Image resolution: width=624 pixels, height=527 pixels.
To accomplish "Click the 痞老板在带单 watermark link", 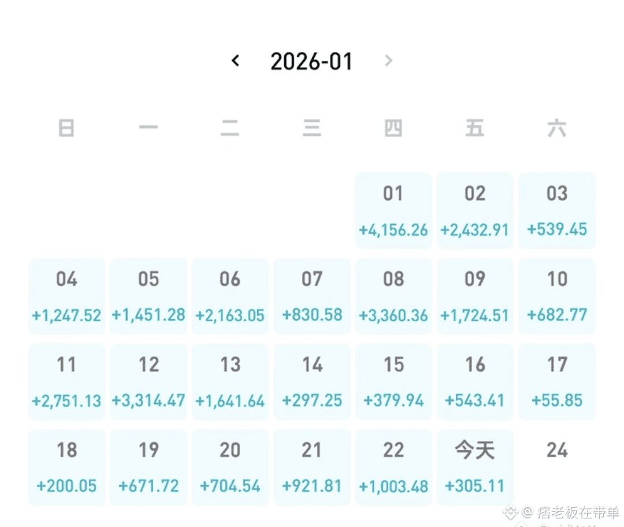I will pos(569,513).
